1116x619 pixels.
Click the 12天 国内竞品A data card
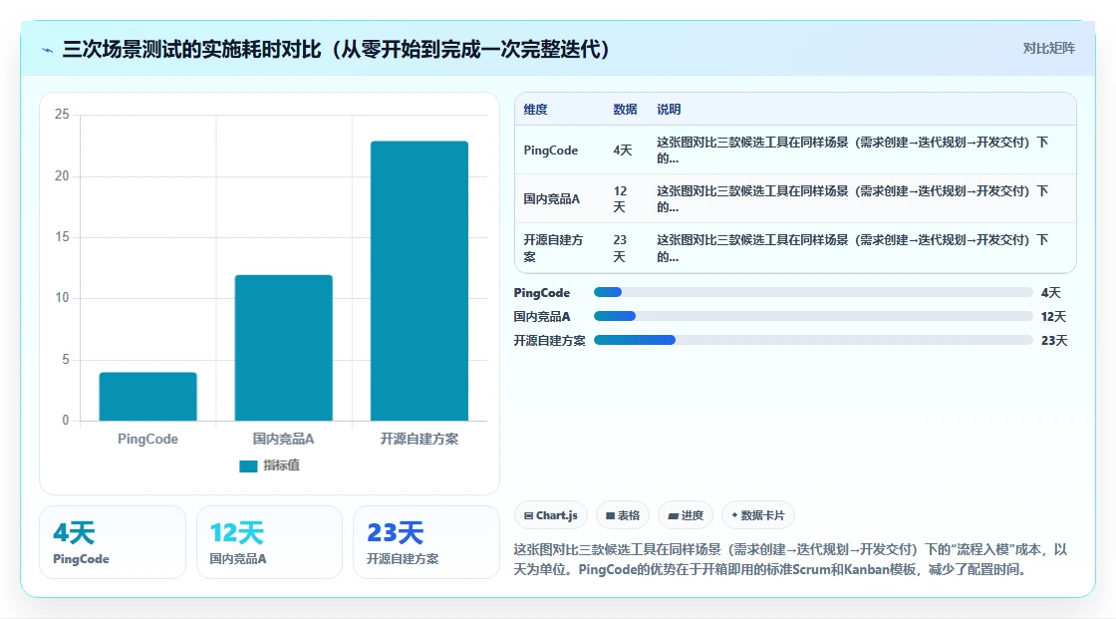tap(269, 542)
